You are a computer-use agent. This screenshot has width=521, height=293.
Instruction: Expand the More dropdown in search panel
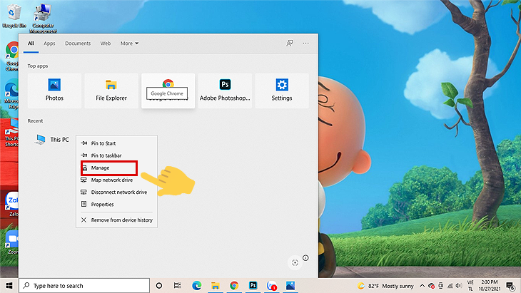[x=129, y=43]
